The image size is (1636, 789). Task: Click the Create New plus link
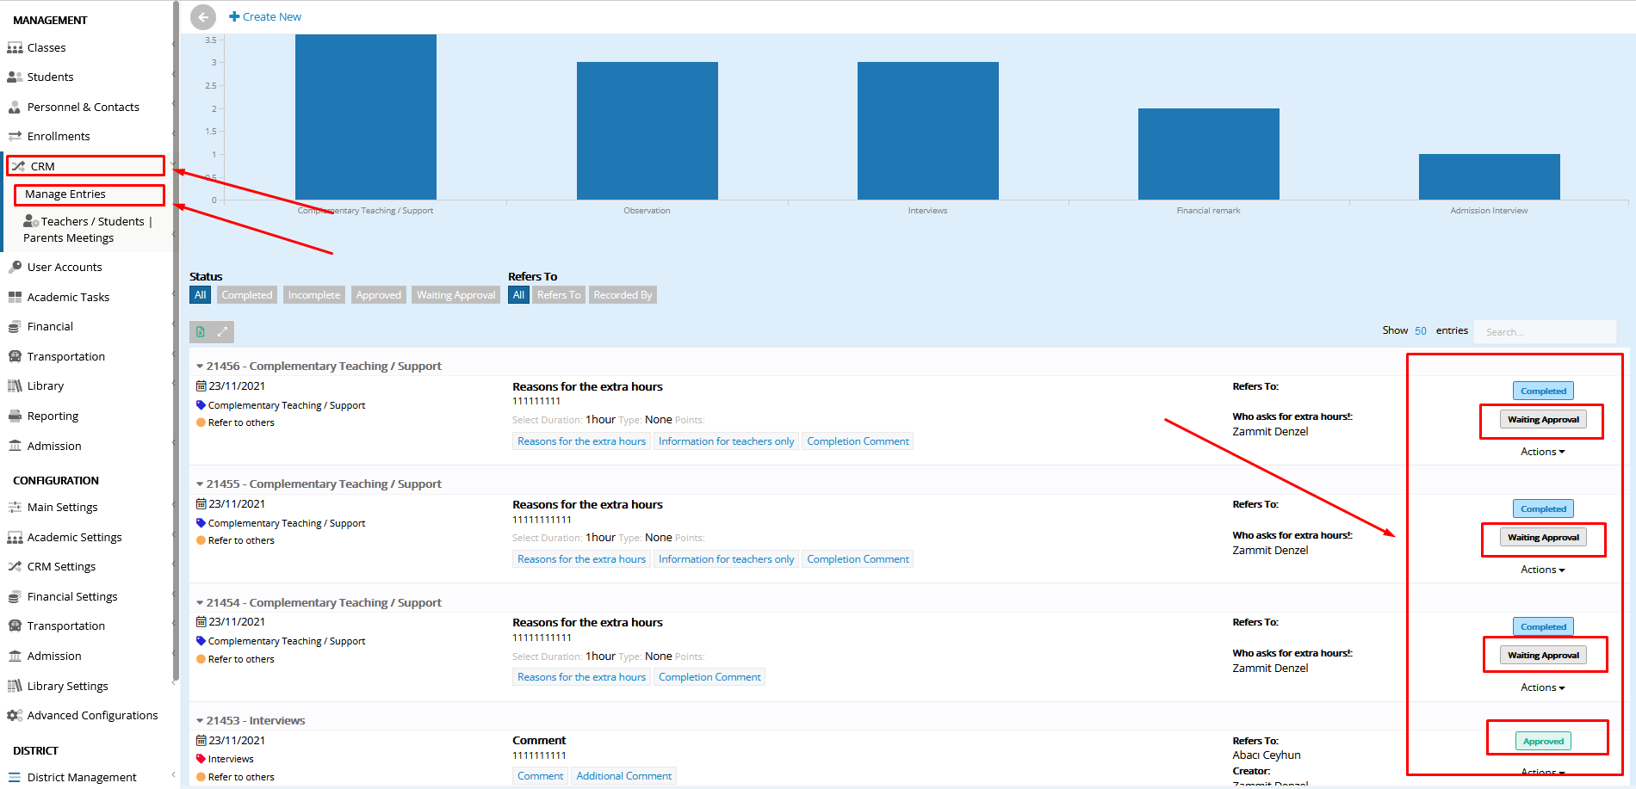tap(265, 16)
